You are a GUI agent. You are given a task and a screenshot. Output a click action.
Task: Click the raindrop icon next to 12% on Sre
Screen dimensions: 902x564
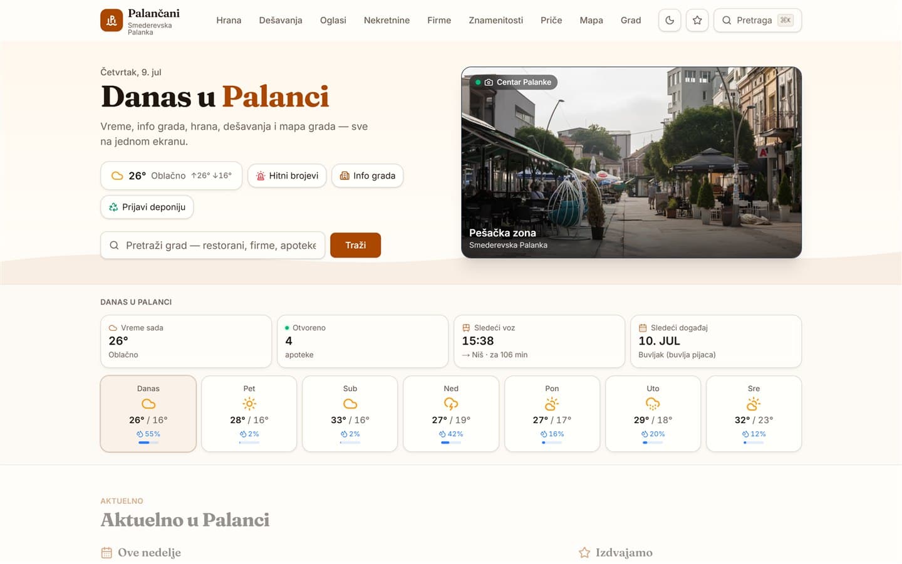tap(745, 434)
